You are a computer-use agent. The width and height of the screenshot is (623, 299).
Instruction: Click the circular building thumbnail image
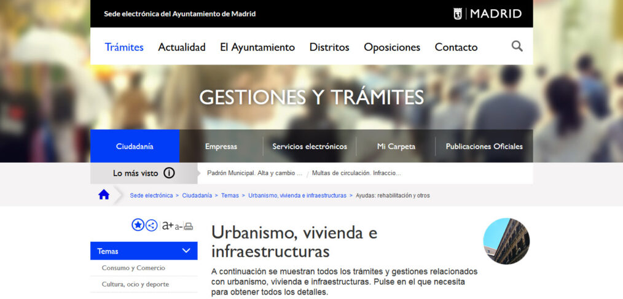click(x=506, y=241)
